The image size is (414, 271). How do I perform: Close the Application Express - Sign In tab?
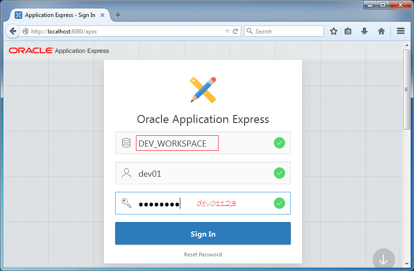pos(102,15)
